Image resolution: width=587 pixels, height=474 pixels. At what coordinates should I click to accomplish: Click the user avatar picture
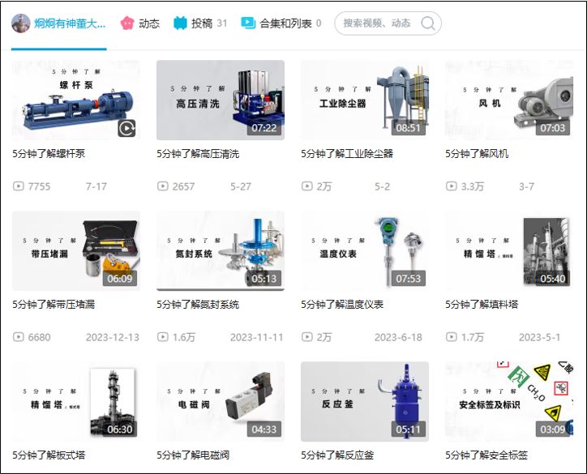tap(20, 23)
